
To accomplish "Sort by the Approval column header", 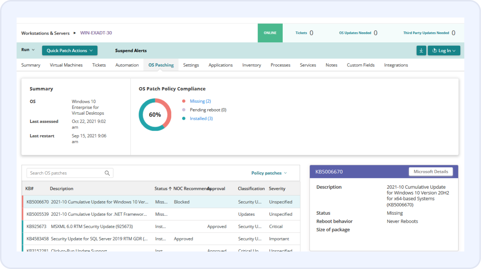I will click(216, 188).
